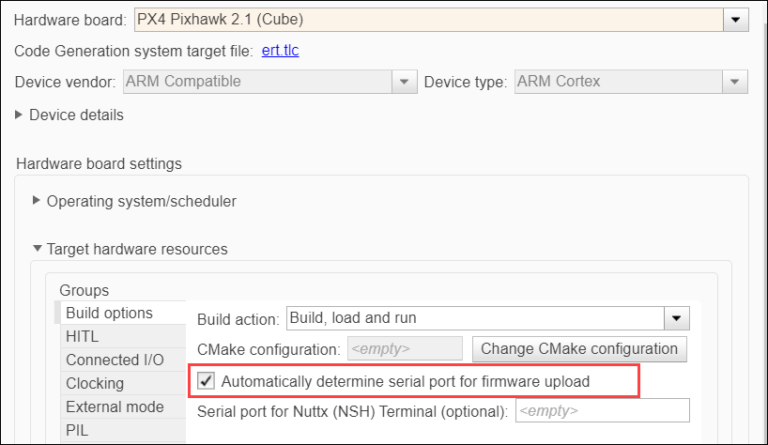Open the Hardware board dropdown arrow
This screenshot has height=445, width=768.
pos(736,20)
